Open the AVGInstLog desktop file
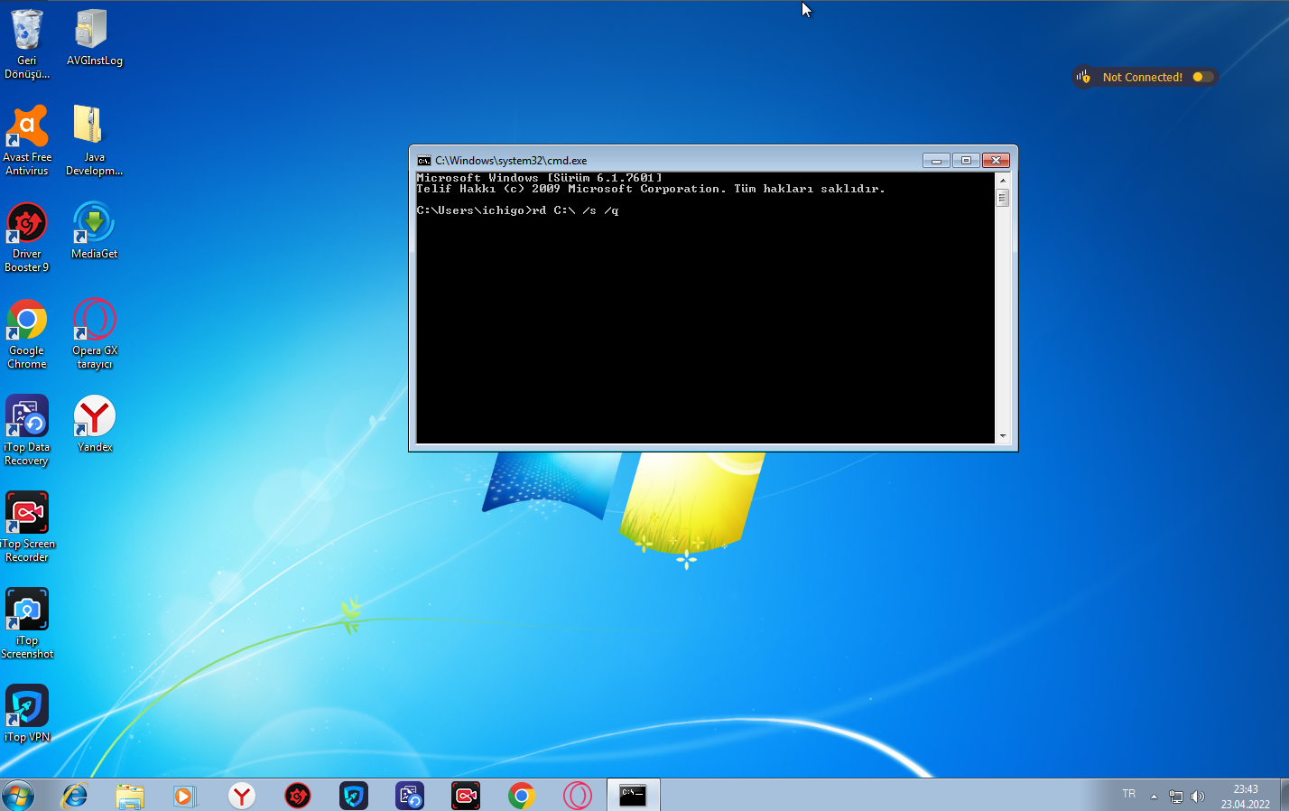 pos(94,38)
